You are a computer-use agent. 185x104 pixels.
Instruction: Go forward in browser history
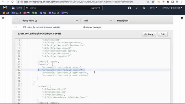[8, 2]
